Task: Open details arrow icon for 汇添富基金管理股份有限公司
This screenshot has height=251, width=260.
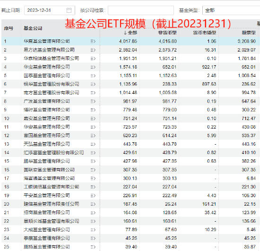Action: coord(93,153)
